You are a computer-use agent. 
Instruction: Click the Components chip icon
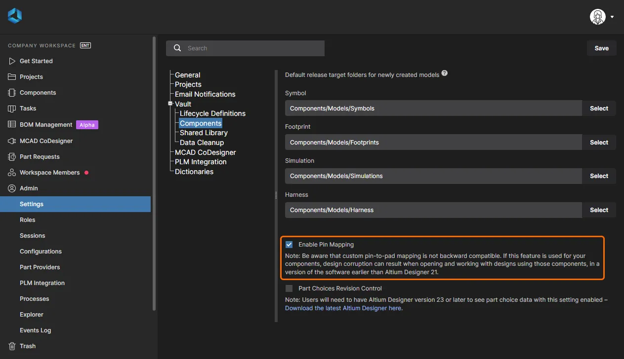(12, 93)
